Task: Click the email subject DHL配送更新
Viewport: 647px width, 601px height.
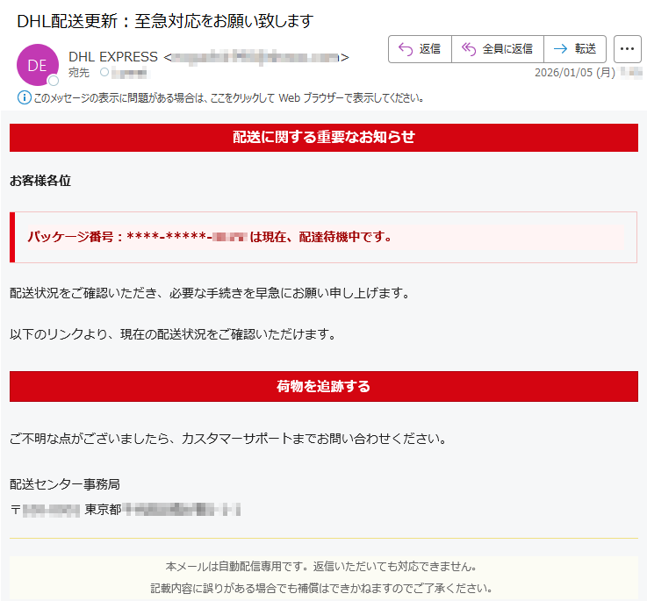Action: 165,20
